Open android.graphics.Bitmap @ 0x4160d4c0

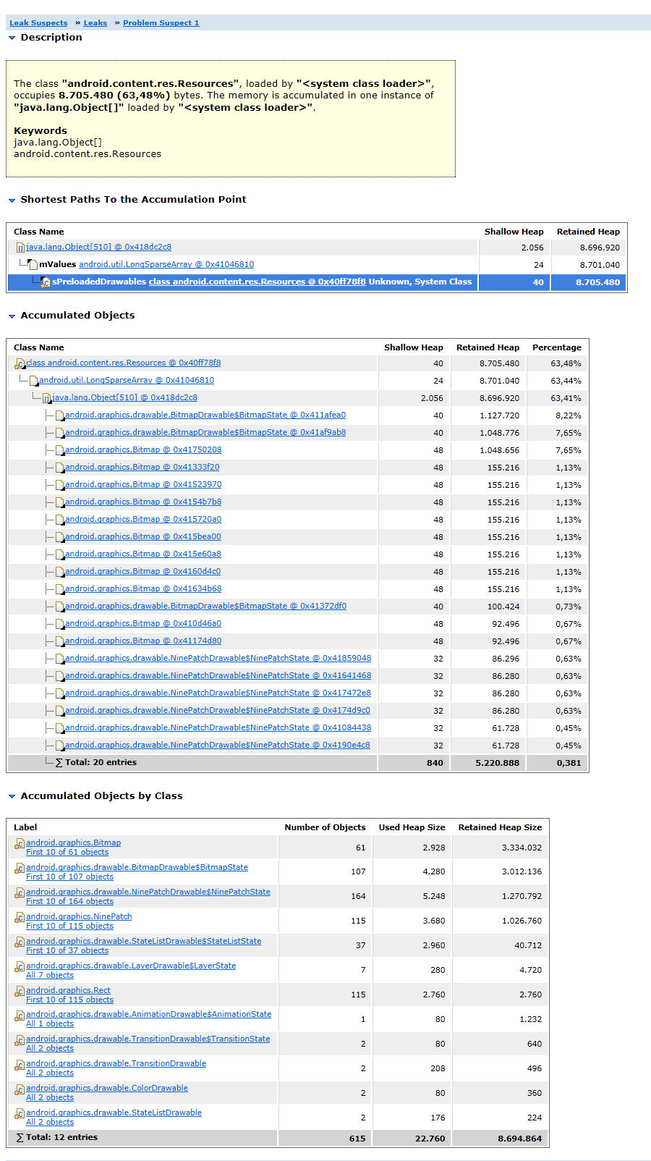click(142, 571)
